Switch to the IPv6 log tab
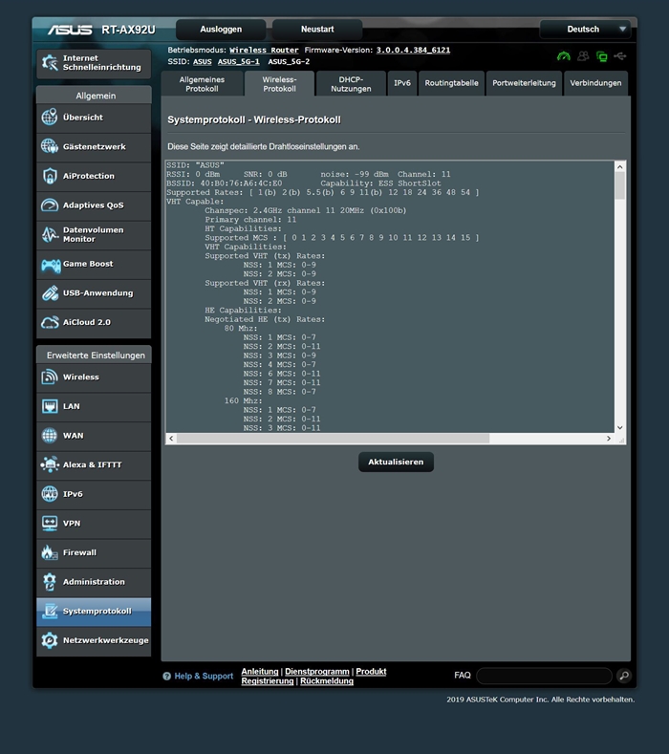Screen dimensions: 669x754 click(x=402, y=83)
